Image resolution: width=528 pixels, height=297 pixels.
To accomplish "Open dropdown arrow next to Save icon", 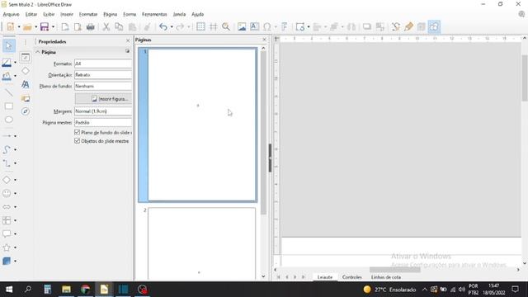I will [x=53, y=27].
